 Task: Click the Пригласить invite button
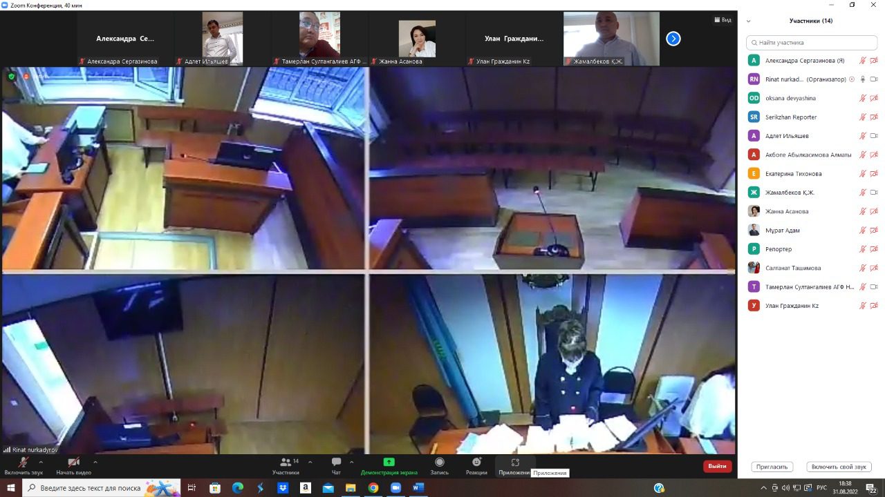(772, 467)
